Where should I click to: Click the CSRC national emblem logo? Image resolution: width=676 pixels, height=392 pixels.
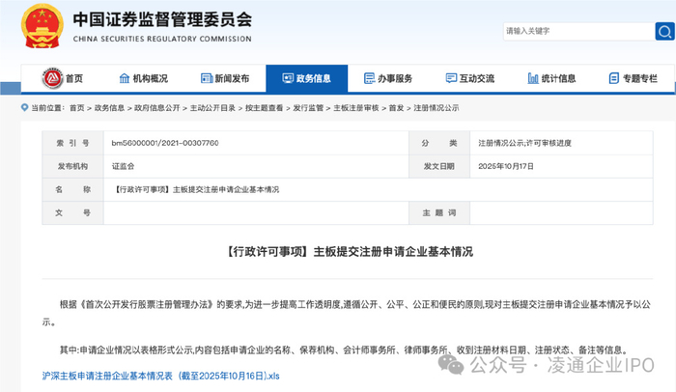(x=42, y=26)
